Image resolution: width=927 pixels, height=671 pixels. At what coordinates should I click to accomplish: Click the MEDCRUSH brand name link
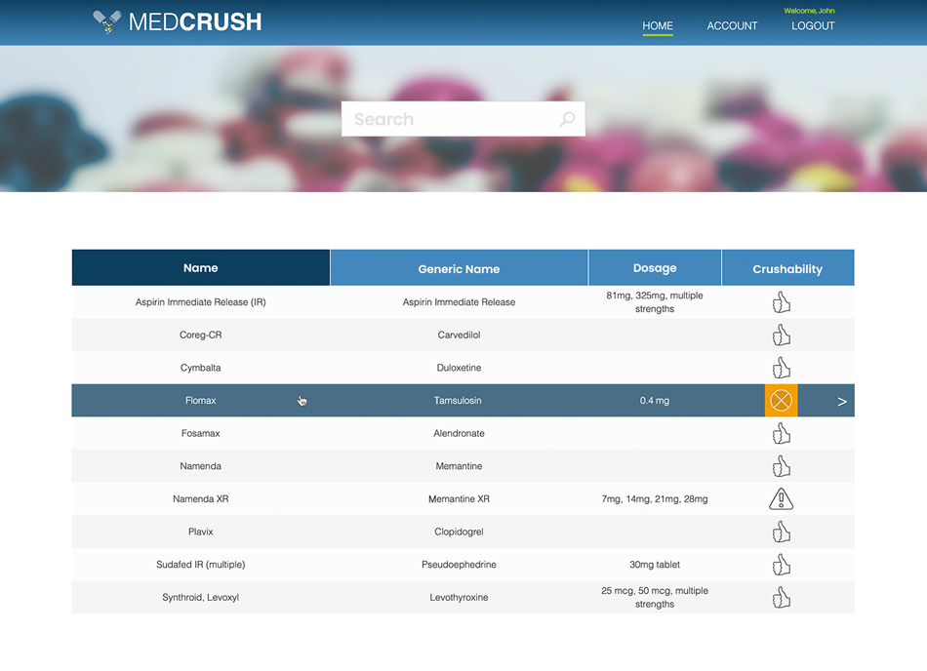pyautogui.click(x=195, y=21)
